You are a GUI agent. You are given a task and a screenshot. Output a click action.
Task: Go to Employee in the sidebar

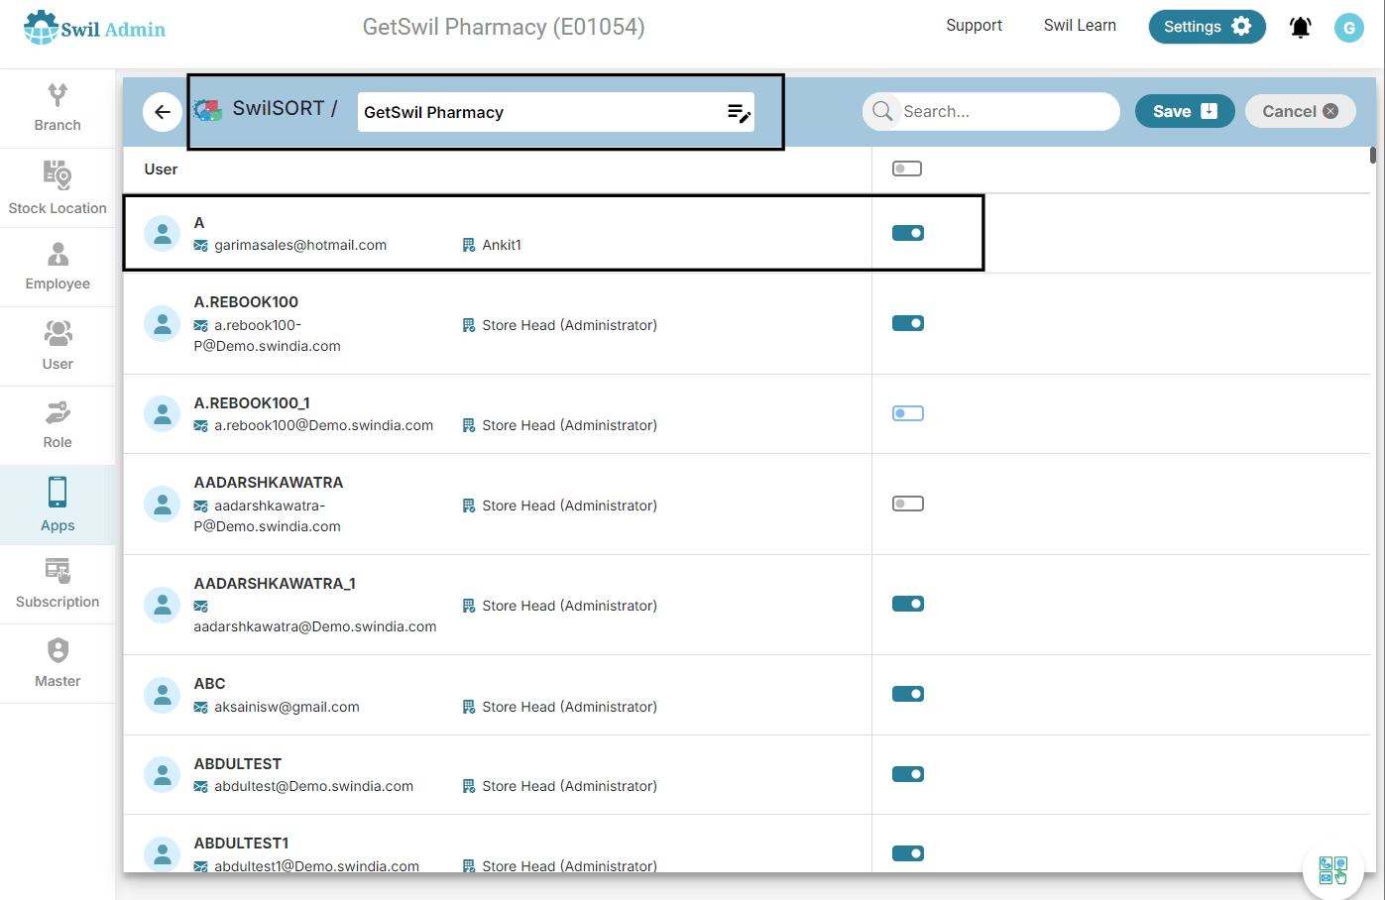tap(58, 268)
